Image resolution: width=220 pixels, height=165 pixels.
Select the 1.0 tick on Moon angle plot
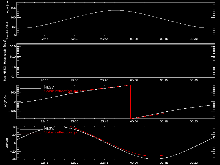point(13,67)
